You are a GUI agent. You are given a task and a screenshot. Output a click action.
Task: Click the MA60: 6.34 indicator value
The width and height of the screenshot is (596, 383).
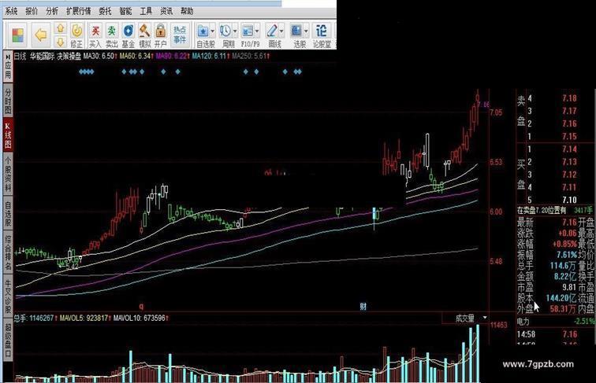(x=137, y=56)
